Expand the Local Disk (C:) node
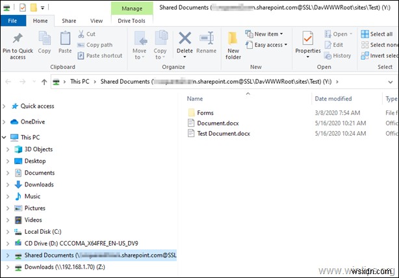The width and height of the screenshot is (399, 278). tap(8, 232)
